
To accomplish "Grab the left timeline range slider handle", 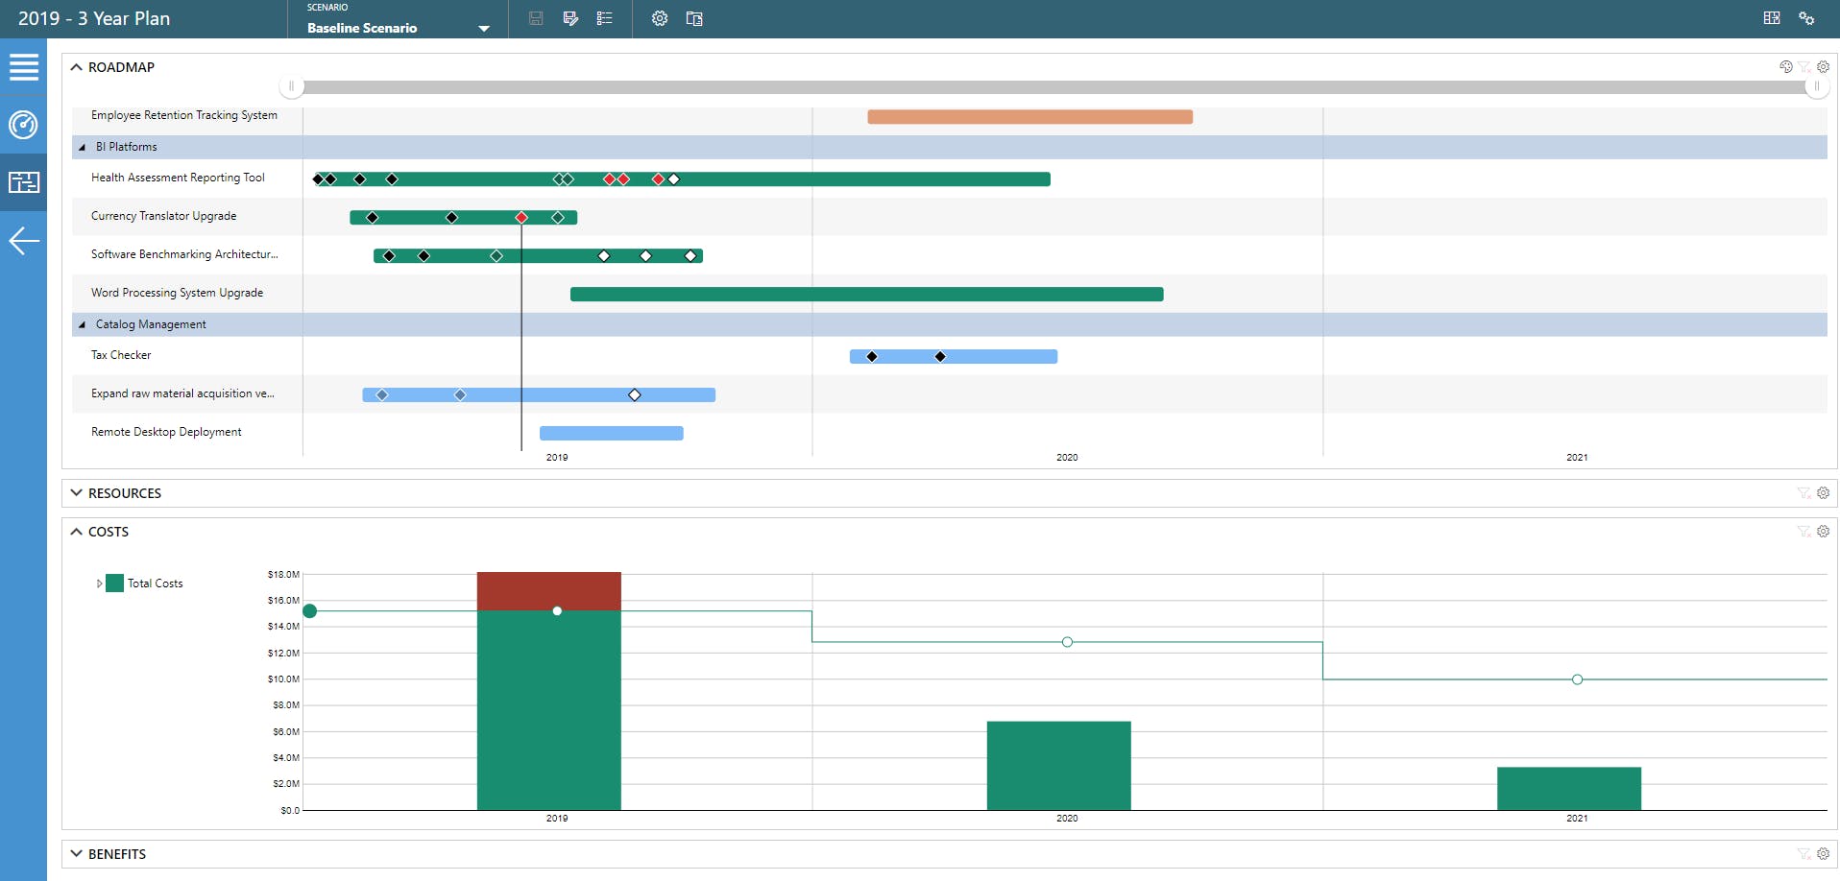I will [292, 86].
